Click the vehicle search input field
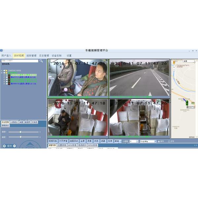Screen dimensions: 198x198 (x=20, y=61)
